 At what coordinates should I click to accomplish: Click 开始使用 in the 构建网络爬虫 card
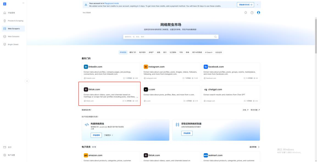tap(96, 135)
